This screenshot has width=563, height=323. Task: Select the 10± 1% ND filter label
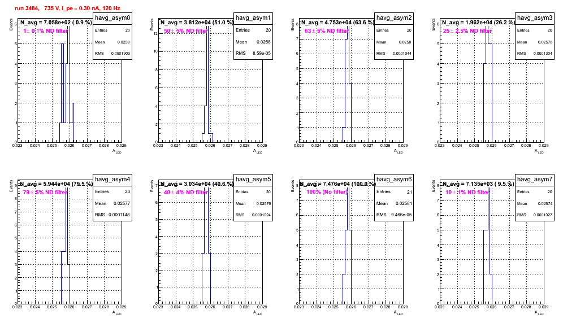tap(467, 193)
